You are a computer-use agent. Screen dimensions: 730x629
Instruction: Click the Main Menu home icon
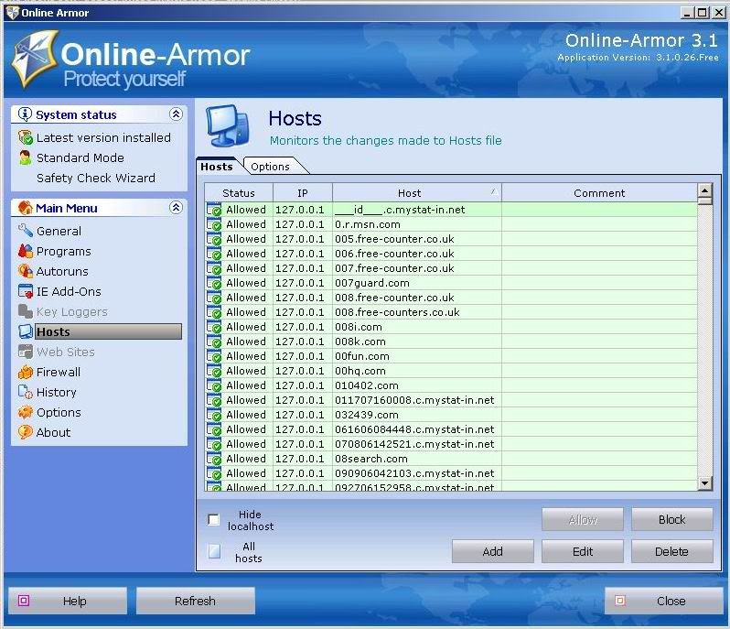pos(25,208)
